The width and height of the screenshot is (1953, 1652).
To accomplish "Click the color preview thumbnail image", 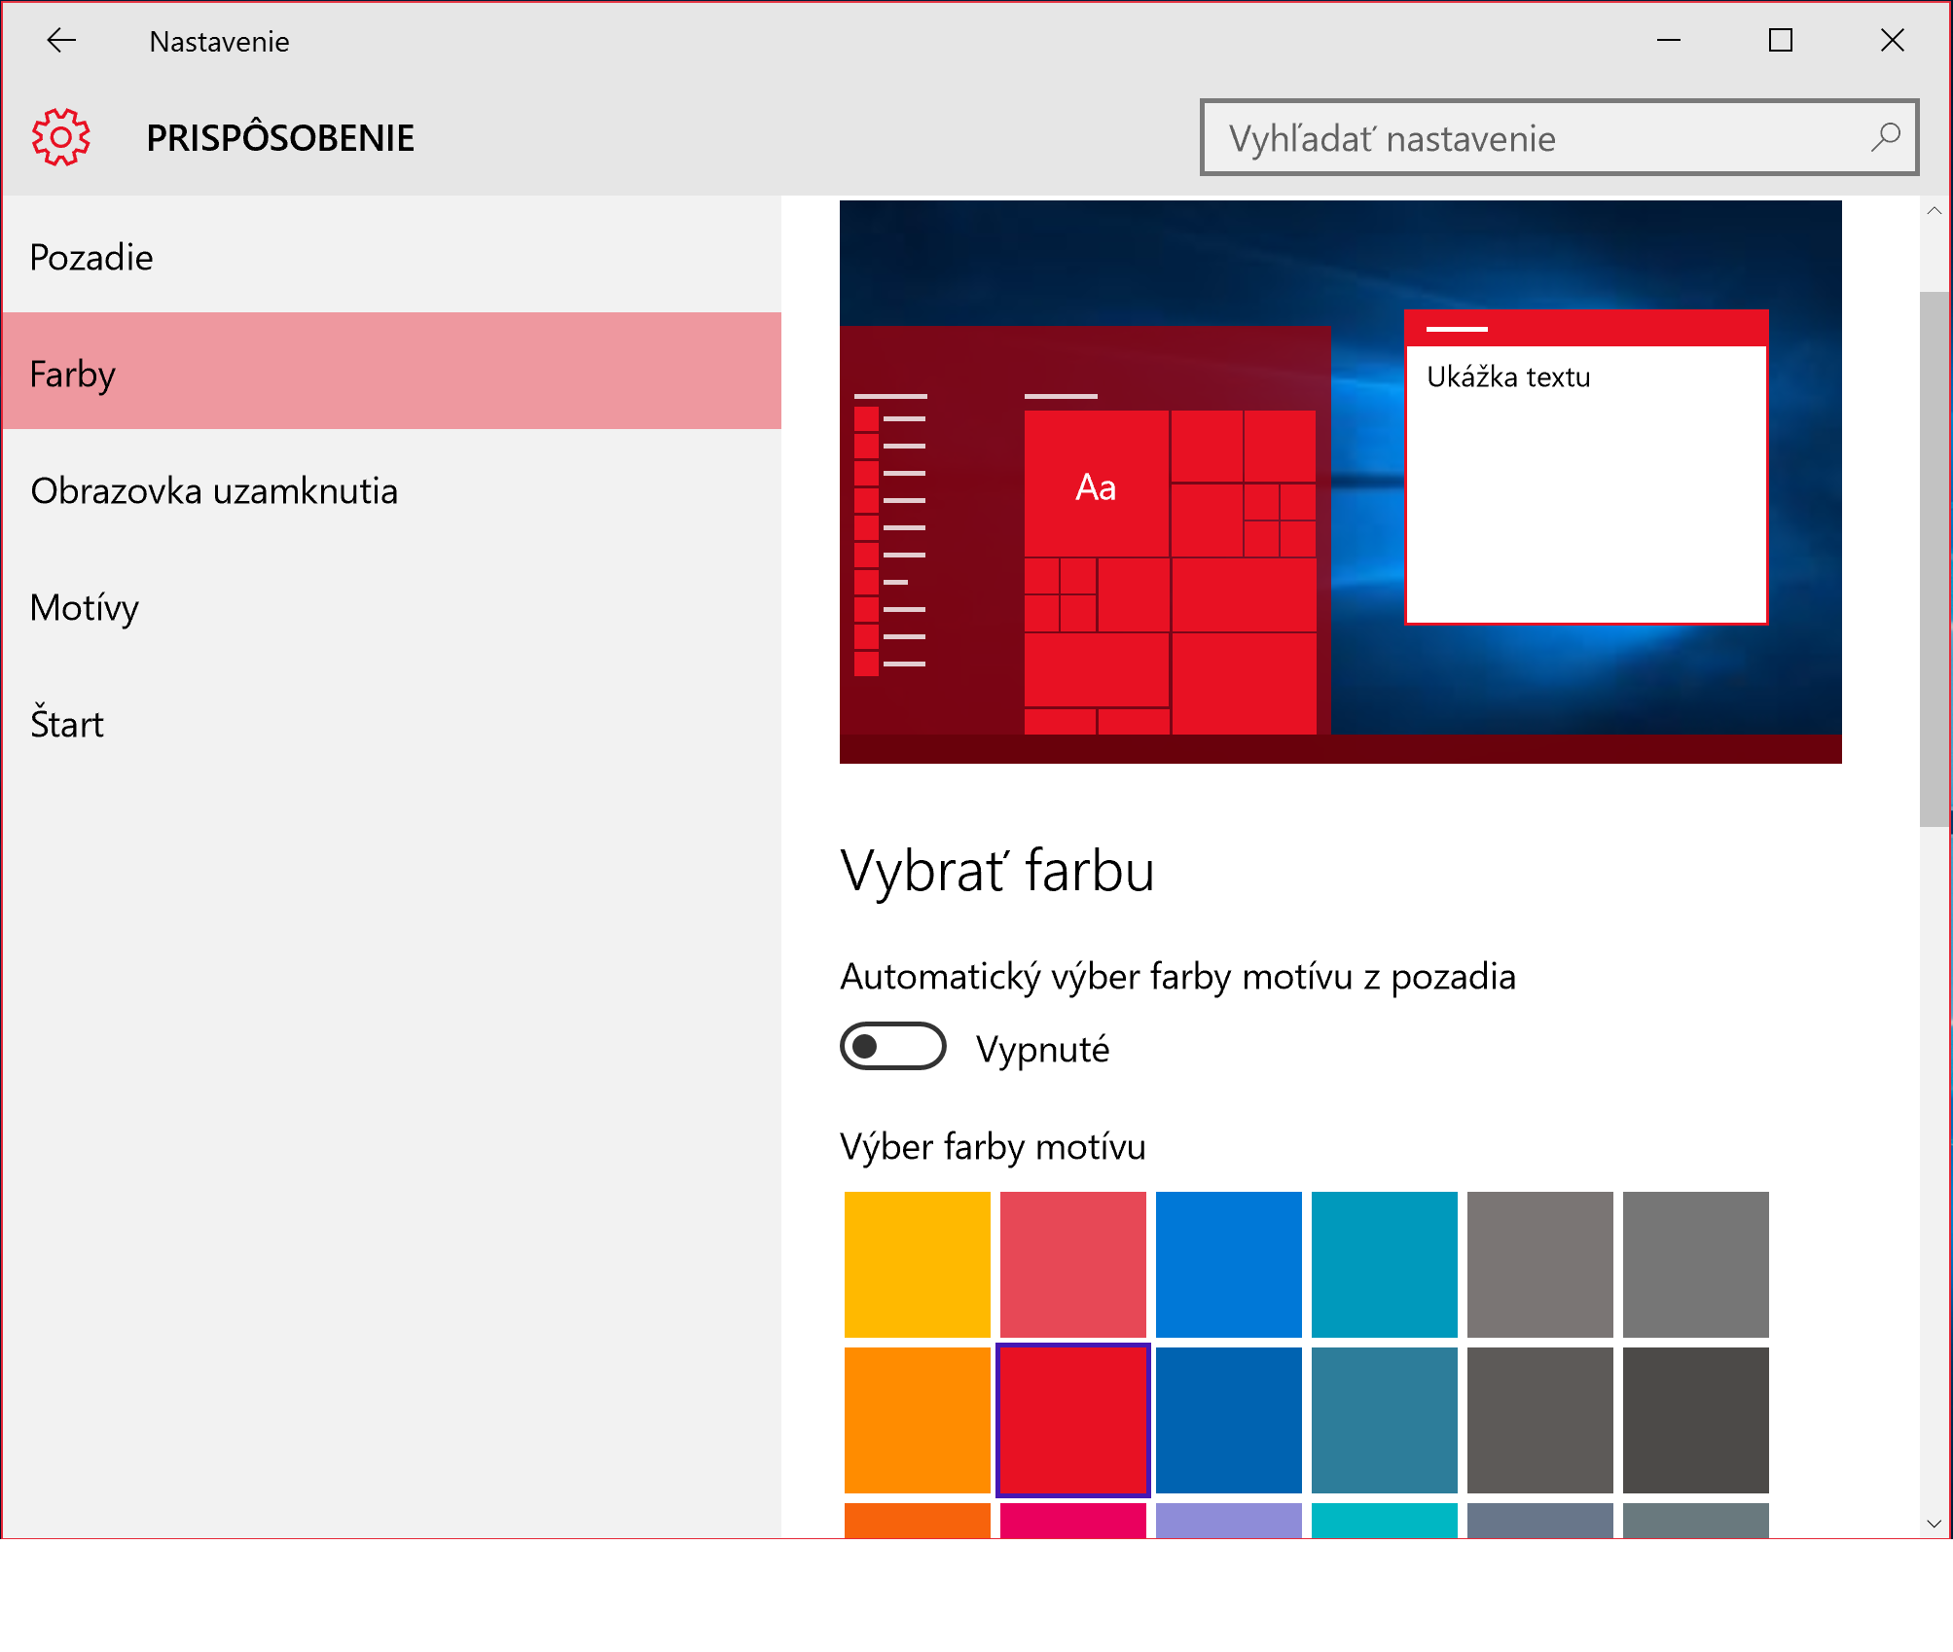I will coord(1341,482).
